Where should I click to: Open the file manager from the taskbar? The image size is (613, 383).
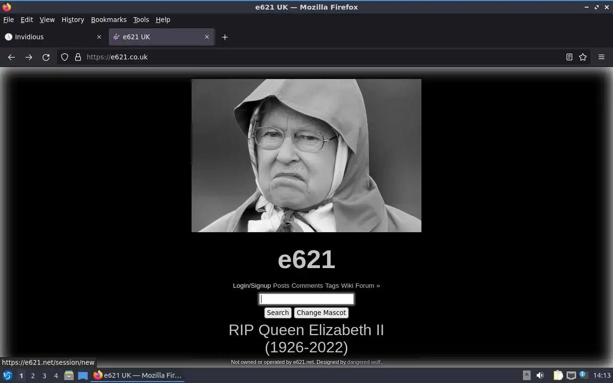click(x=69, y=375)
